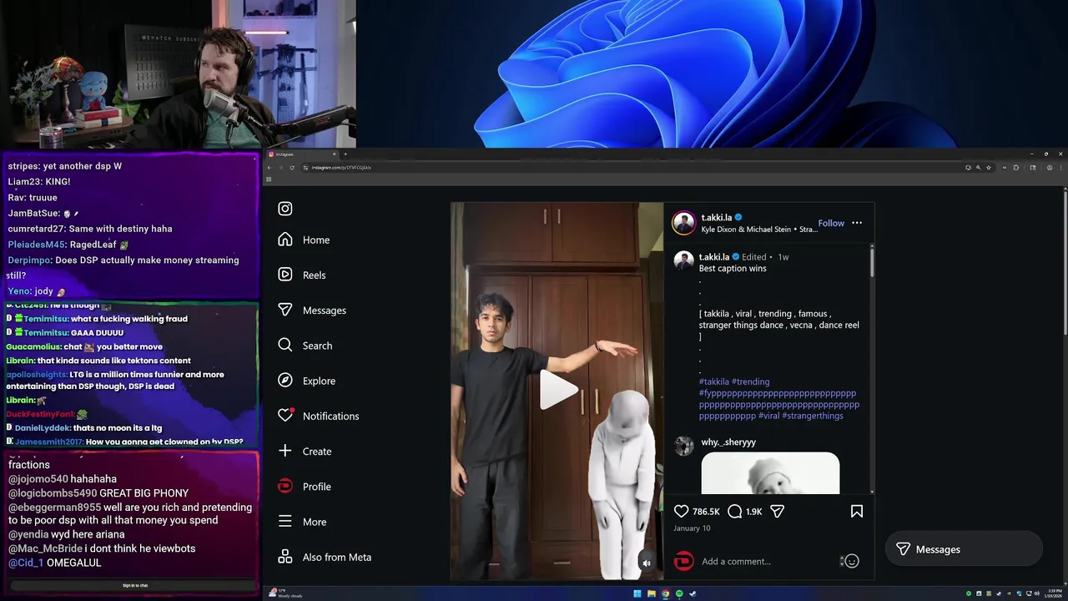Click the #takkila hashtag
1068x601 pixels.
point(714,381)
